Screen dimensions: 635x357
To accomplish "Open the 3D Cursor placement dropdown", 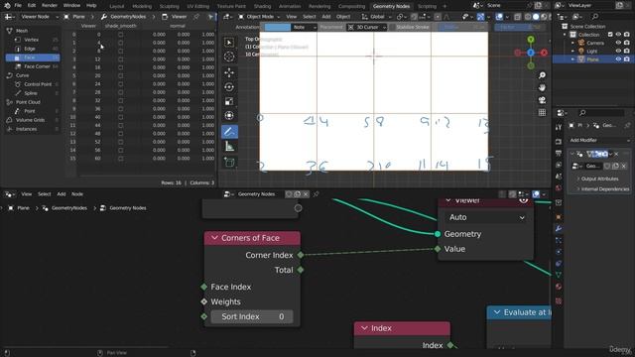I will [367, 27].
